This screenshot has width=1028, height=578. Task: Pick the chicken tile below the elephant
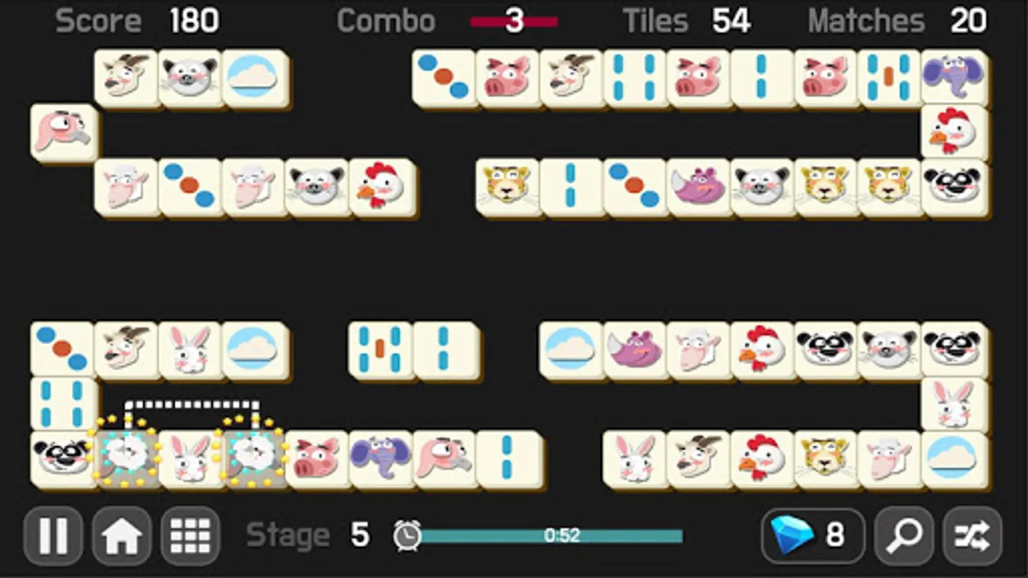click(954, 132)
